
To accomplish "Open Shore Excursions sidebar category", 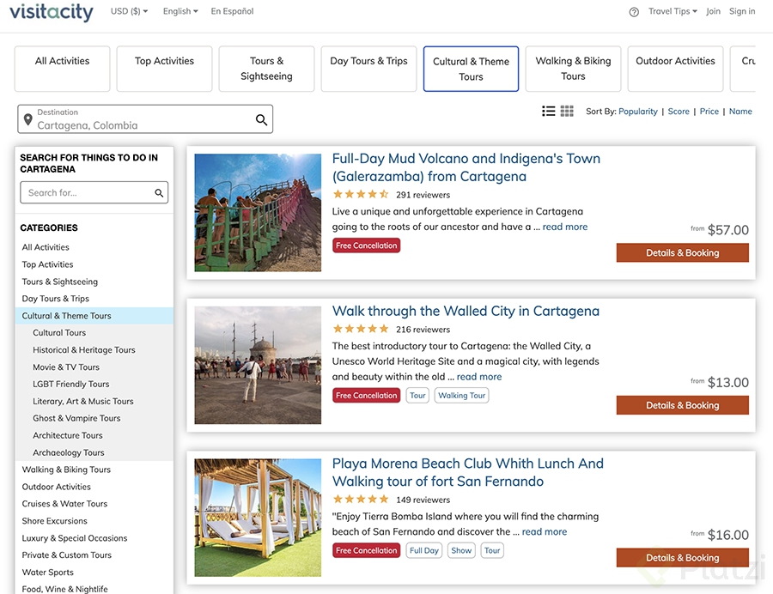I will pyautogui.click(x=54, y=521).
